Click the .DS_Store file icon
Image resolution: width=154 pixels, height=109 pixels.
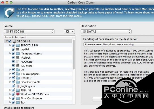point(18,66)
